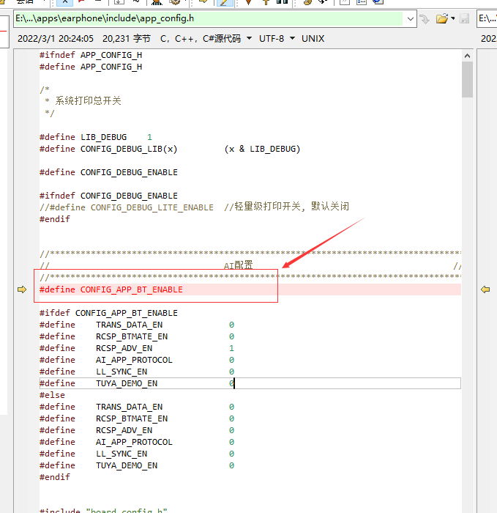Click the #else directive line

[52, 395]
